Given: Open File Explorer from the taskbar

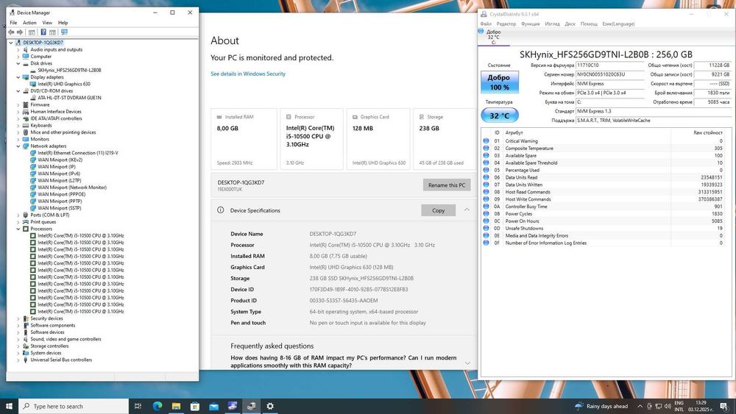Looking at the screenshot, I should 176,406.
